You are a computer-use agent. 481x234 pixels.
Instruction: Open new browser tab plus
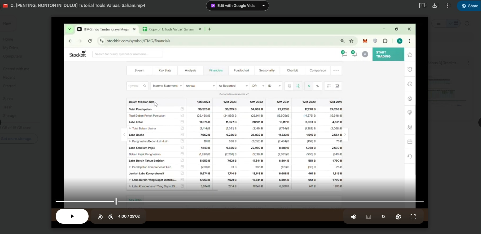209,29
